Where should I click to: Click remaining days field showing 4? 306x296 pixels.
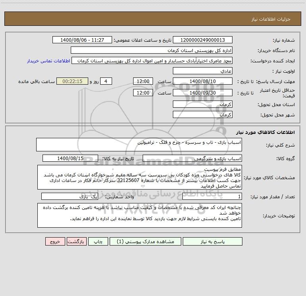tap(106, 81)
